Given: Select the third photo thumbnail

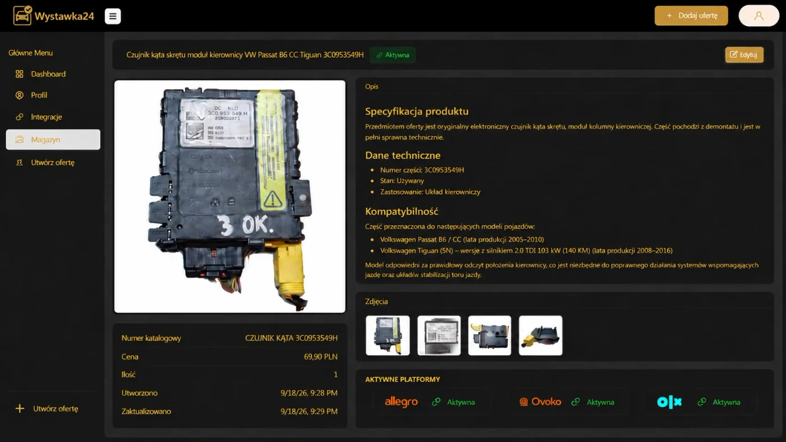Looking at the screenshot, I should 490,335.
